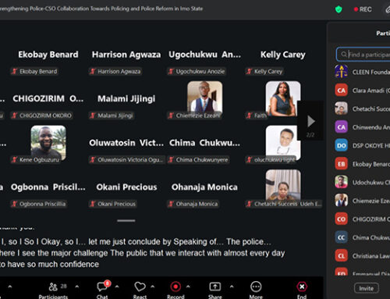The height and width of the screenshot is (299, 390).
Task: Click Udochukwu's photo avatar in list
Action: [341, 182]
